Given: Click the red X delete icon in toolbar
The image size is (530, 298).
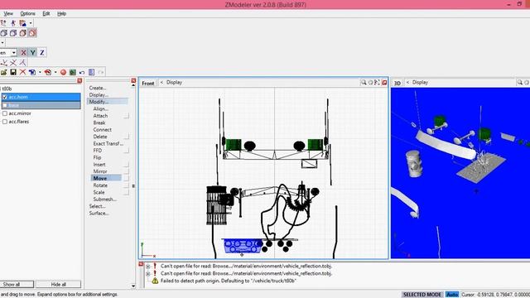Looking at the screenshot, I should coord(22,72).
